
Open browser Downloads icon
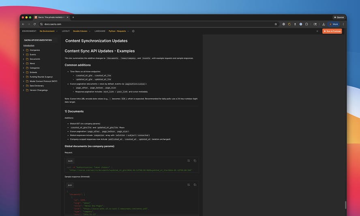[x=324, y=24]
